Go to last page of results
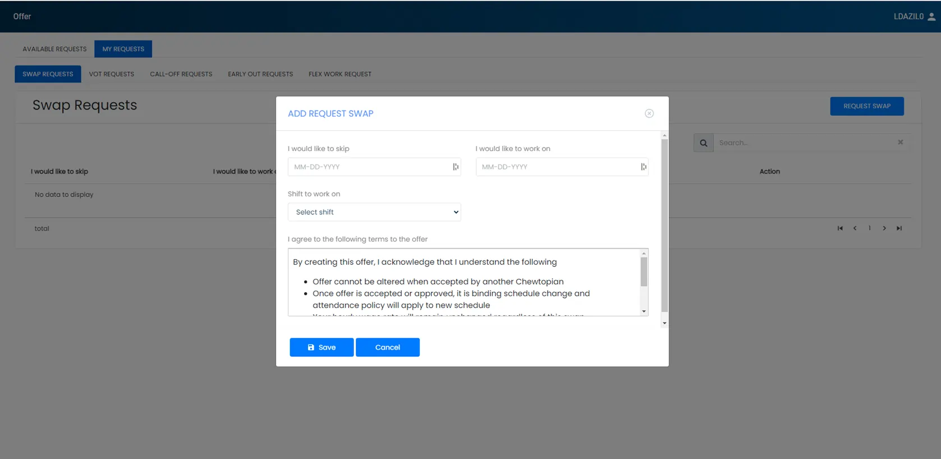This screenshot has height=459, width=941. pyautogui.click(x=899, y=228)
